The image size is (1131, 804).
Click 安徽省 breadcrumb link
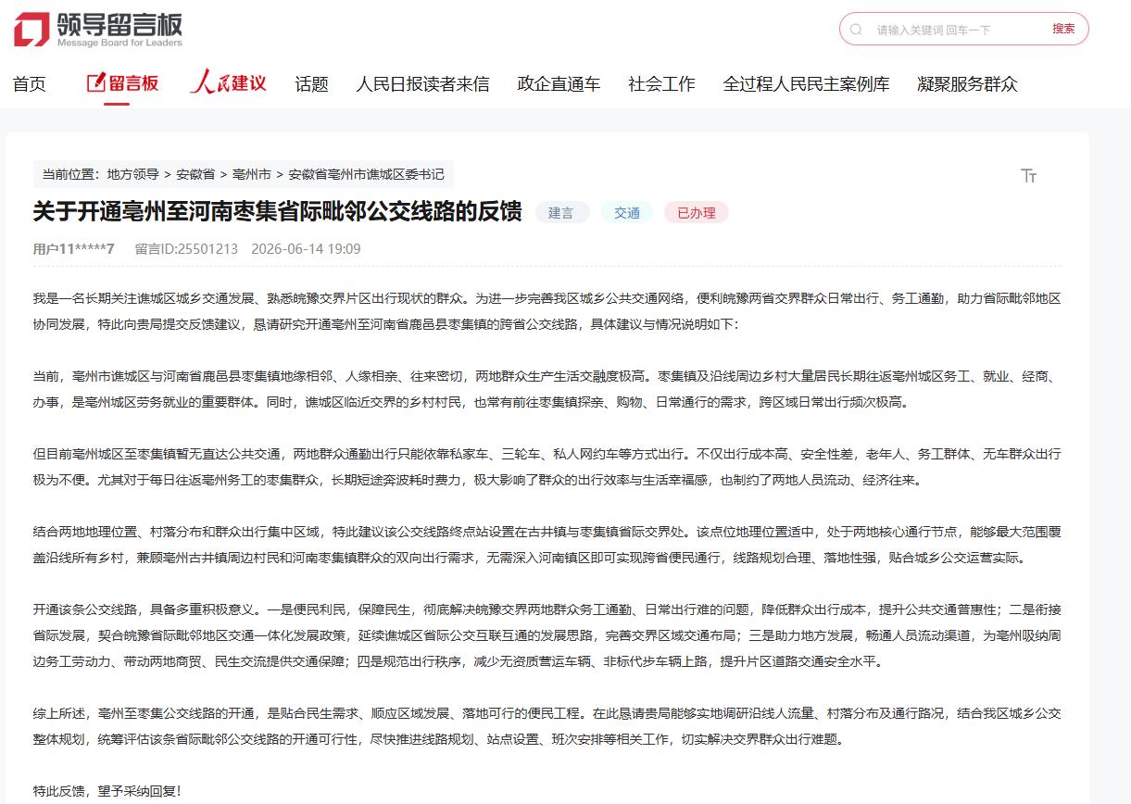tap(195, 174)
